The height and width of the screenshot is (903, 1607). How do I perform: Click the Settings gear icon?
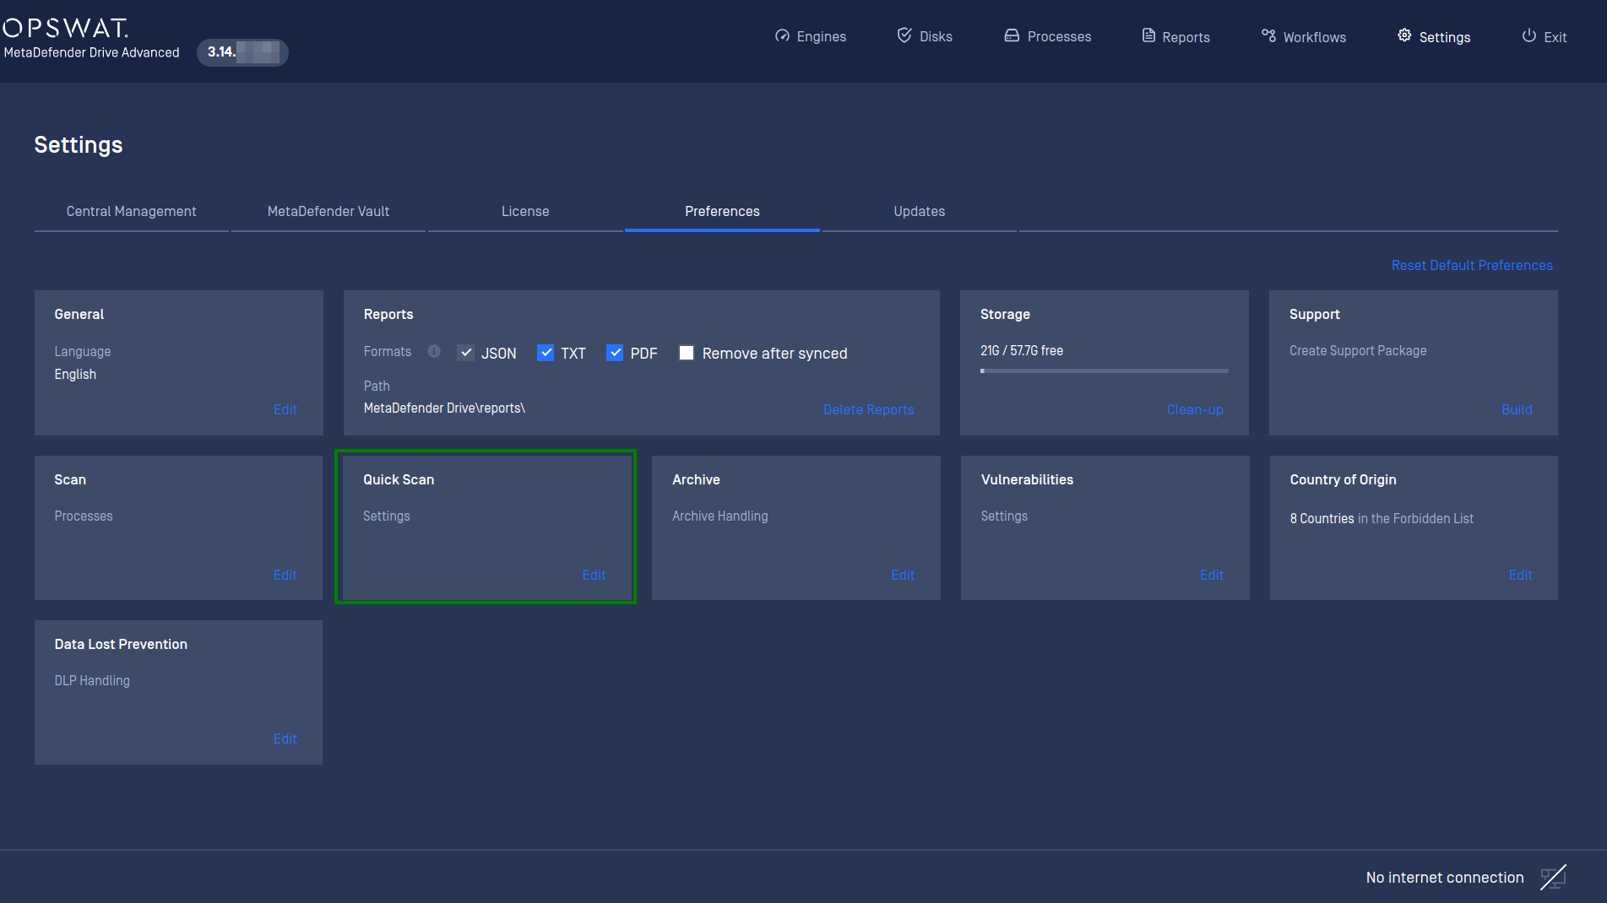(x=1404, y=35)
